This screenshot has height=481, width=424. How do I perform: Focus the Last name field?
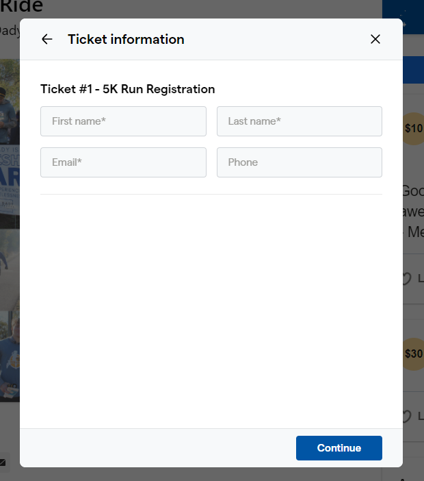pos(300,121)
